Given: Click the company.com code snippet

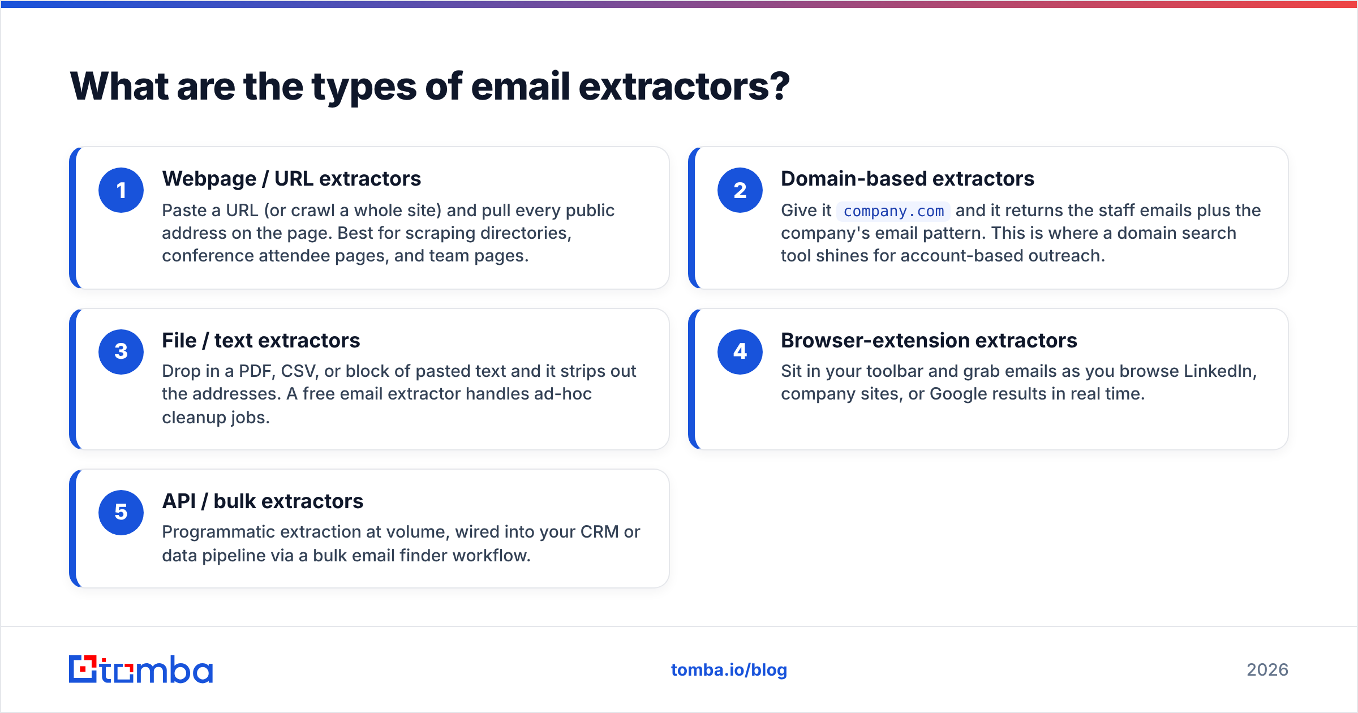Looking at the screenshot, I should 893,211.
